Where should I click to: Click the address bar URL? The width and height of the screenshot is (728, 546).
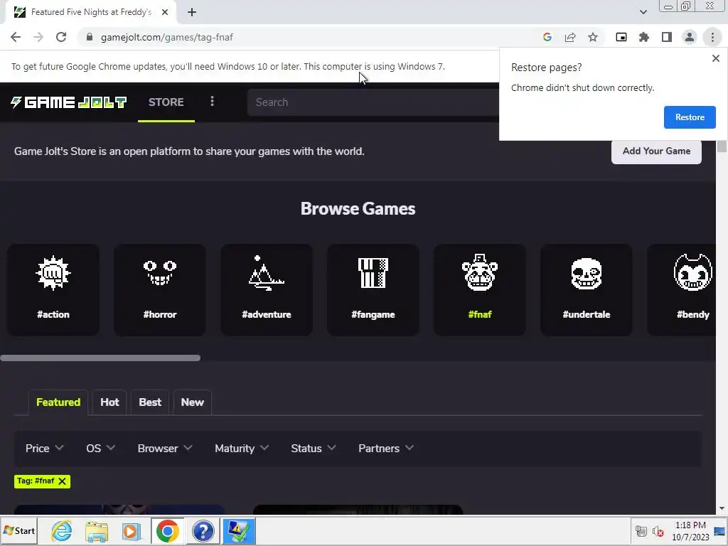(x=166, y=37)
